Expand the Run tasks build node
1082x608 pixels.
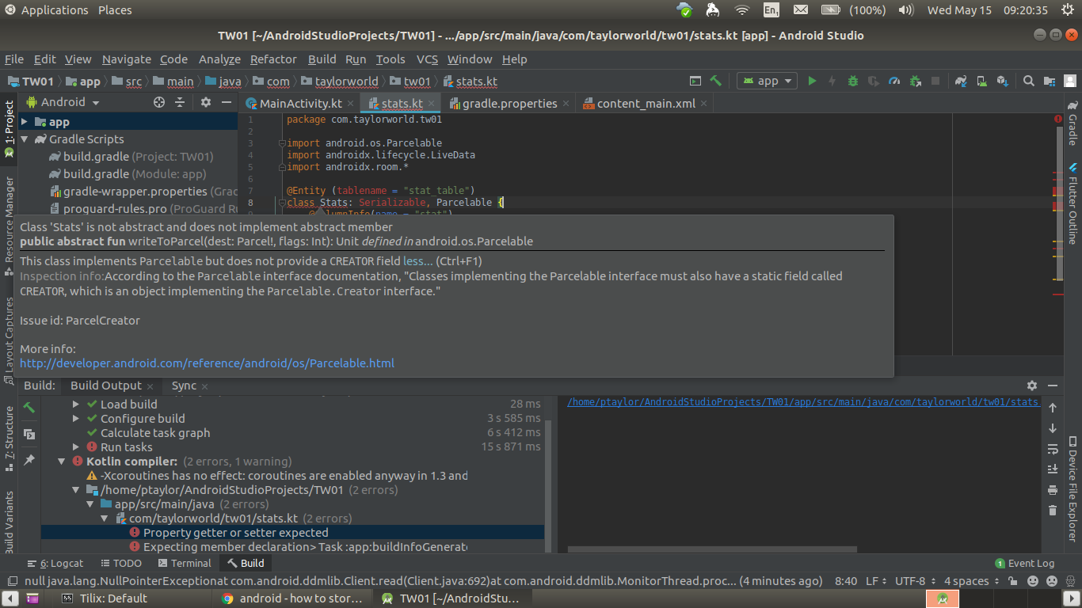click(76, 447)
